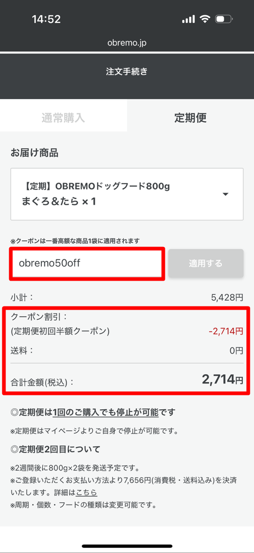Tap the cellular signal bars icon

click(x=188, y=19)
